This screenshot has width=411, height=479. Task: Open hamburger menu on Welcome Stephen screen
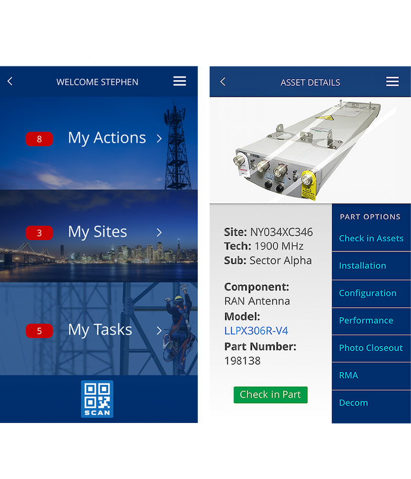(x=179, y=81)
